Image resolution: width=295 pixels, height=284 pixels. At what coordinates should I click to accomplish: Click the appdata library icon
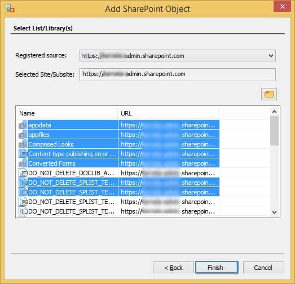(23, 125)
